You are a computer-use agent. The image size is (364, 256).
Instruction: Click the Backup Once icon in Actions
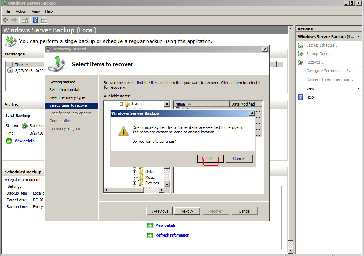[301, 54]
